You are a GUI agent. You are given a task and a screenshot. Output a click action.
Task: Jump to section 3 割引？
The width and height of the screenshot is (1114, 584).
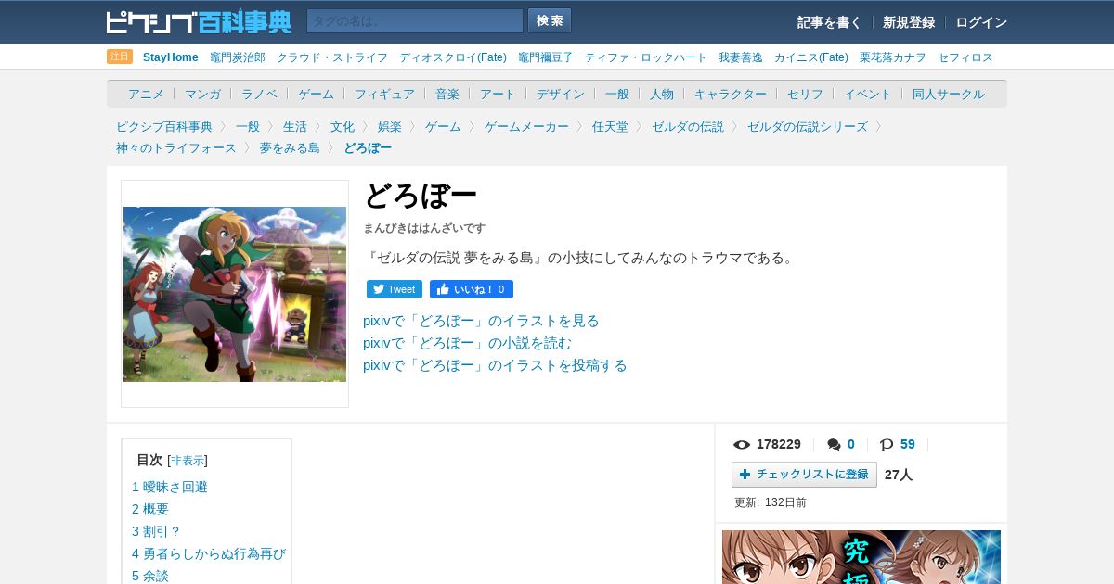click(156, 531)
